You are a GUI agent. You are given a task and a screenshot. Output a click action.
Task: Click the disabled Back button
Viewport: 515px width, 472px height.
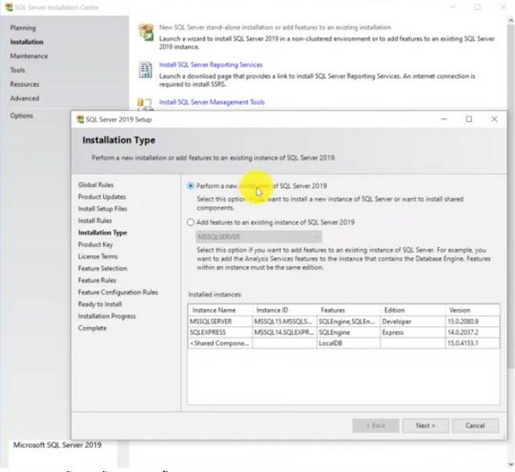(376, 426)
